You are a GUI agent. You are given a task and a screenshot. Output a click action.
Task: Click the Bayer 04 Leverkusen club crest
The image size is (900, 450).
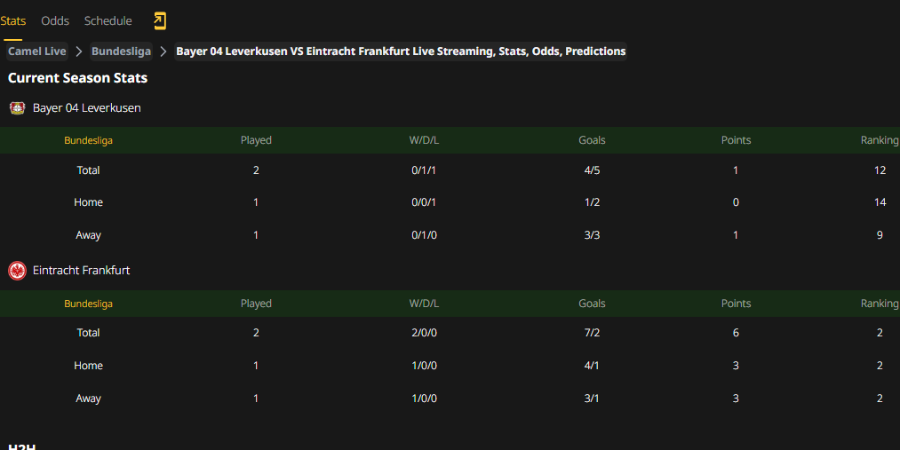17,107
